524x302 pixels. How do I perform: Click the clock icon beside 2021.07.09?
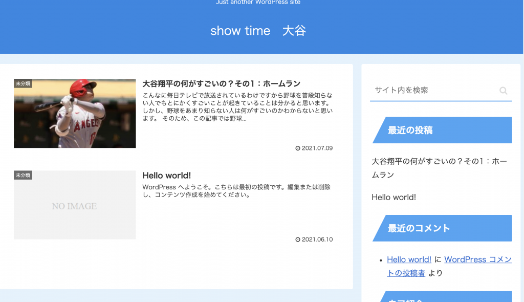coord(298,148)
